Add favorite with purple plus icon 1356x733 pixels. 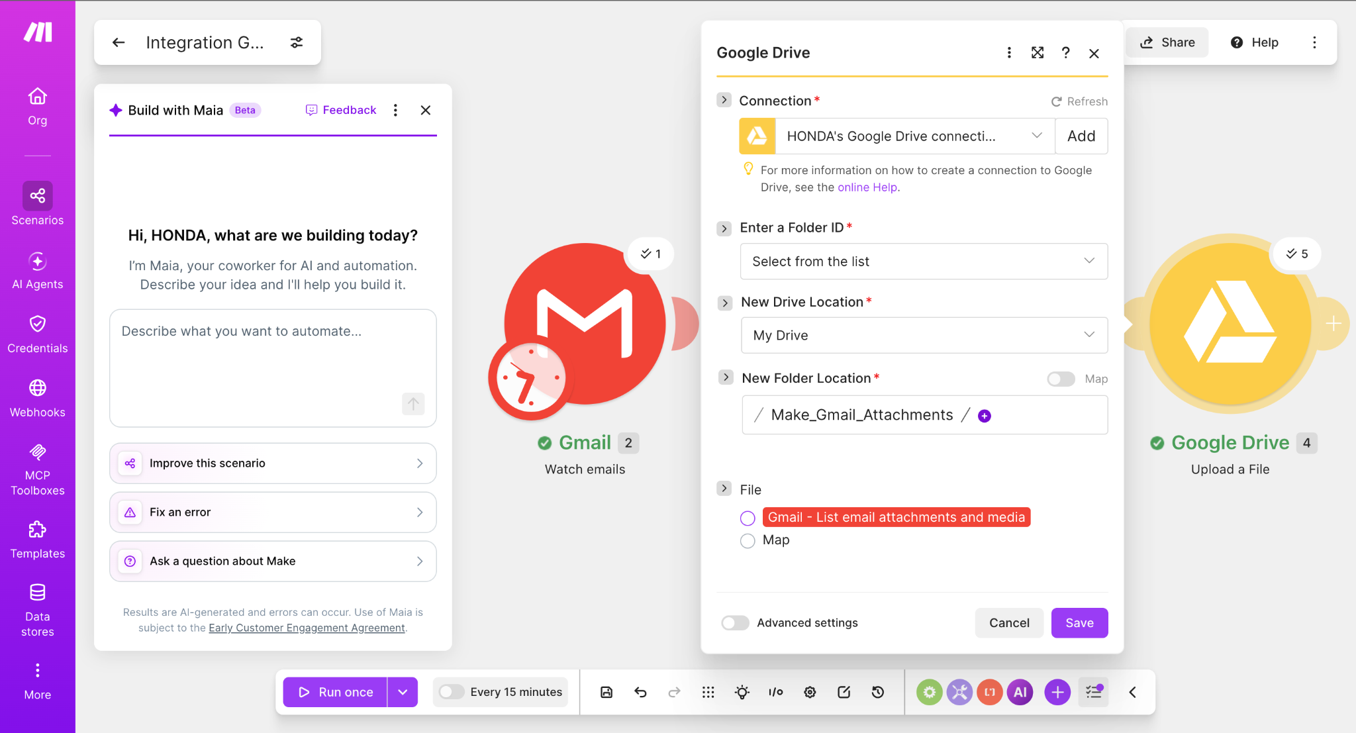click(x=1057, y=692)
